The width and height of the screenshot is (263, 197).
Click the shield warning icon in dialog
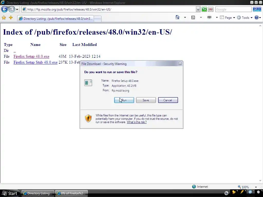pyautogui.click(x=88, y=119)
